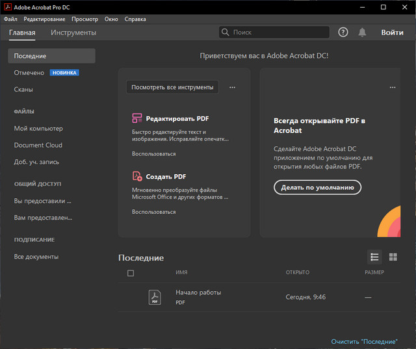Click the PDF file icon for Начало работы
Image resolution: width=416 pixels, height=349 pixels.
(x=155, y=297)
